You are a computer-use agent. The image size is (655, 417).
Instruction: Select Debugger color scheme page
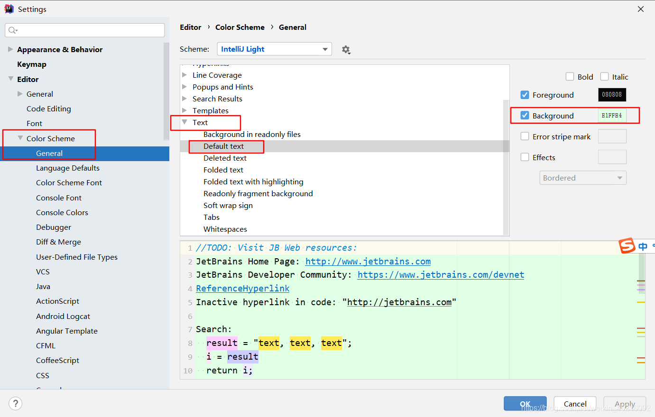54,227
